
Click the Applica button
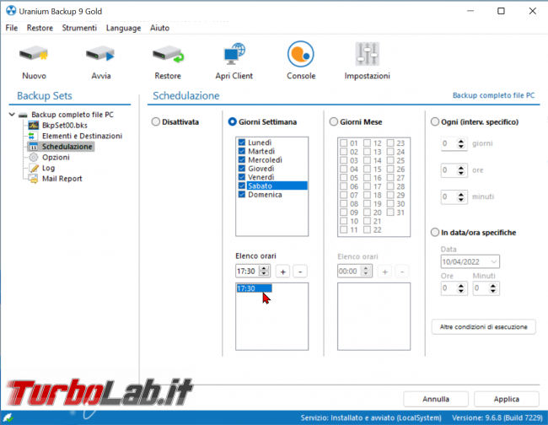pyautogui.click(x=507, y=399)
